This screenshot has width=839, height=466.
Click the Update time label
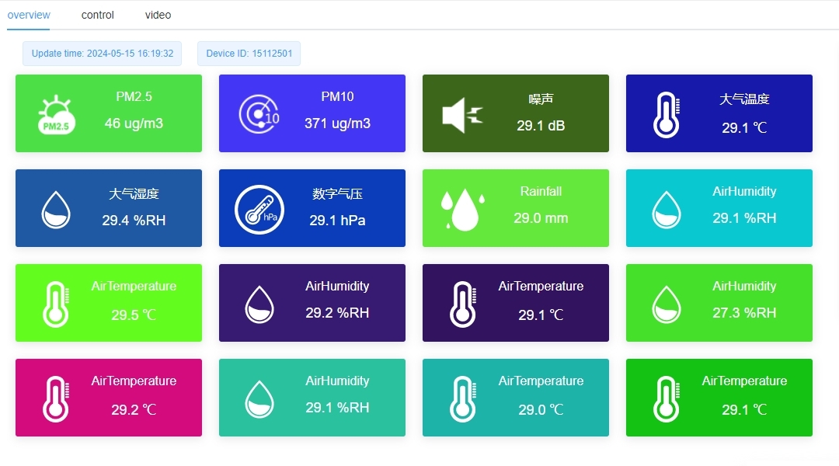(x=101, y=53)
